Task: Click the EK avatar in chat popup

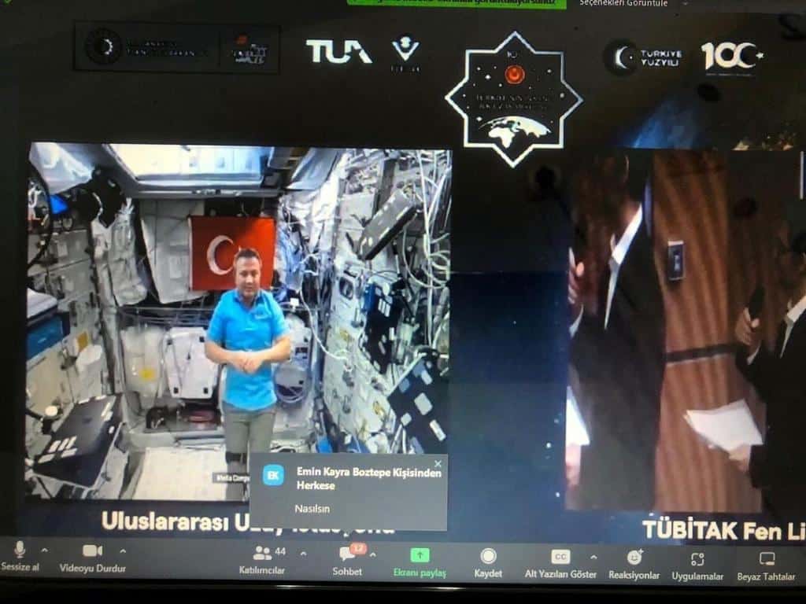Action: coord(273,475)
